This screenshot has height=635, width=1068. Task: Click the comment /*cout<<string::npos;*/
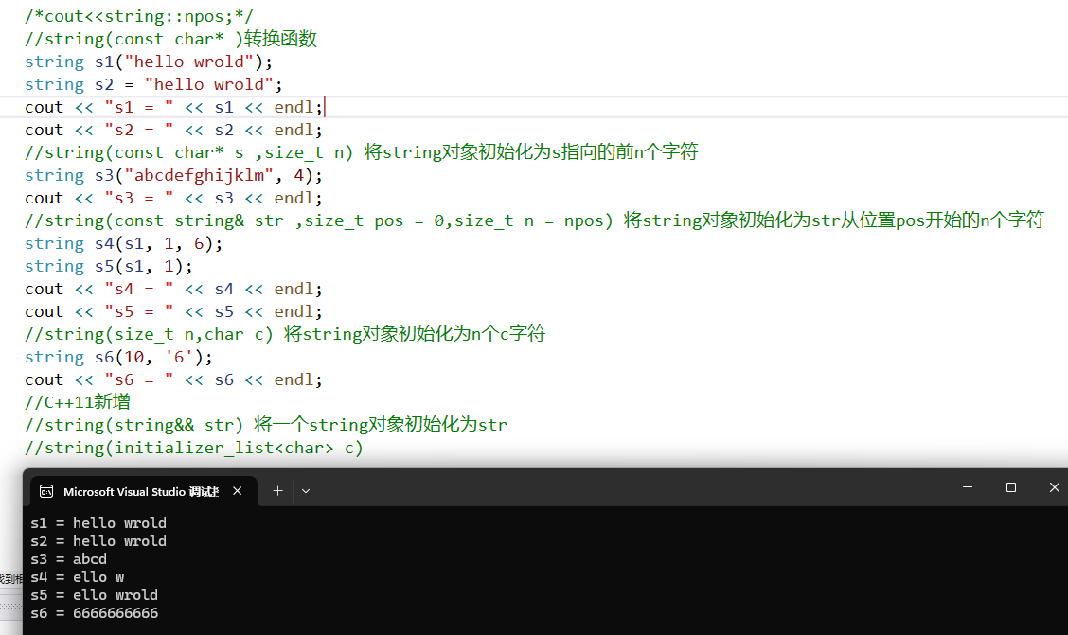pyautogui.click(x=139, y=16)
